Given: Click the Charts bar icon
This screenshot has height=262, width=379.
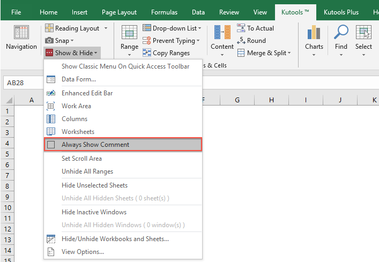Looking at the screenshot, I should pos(314,32).
